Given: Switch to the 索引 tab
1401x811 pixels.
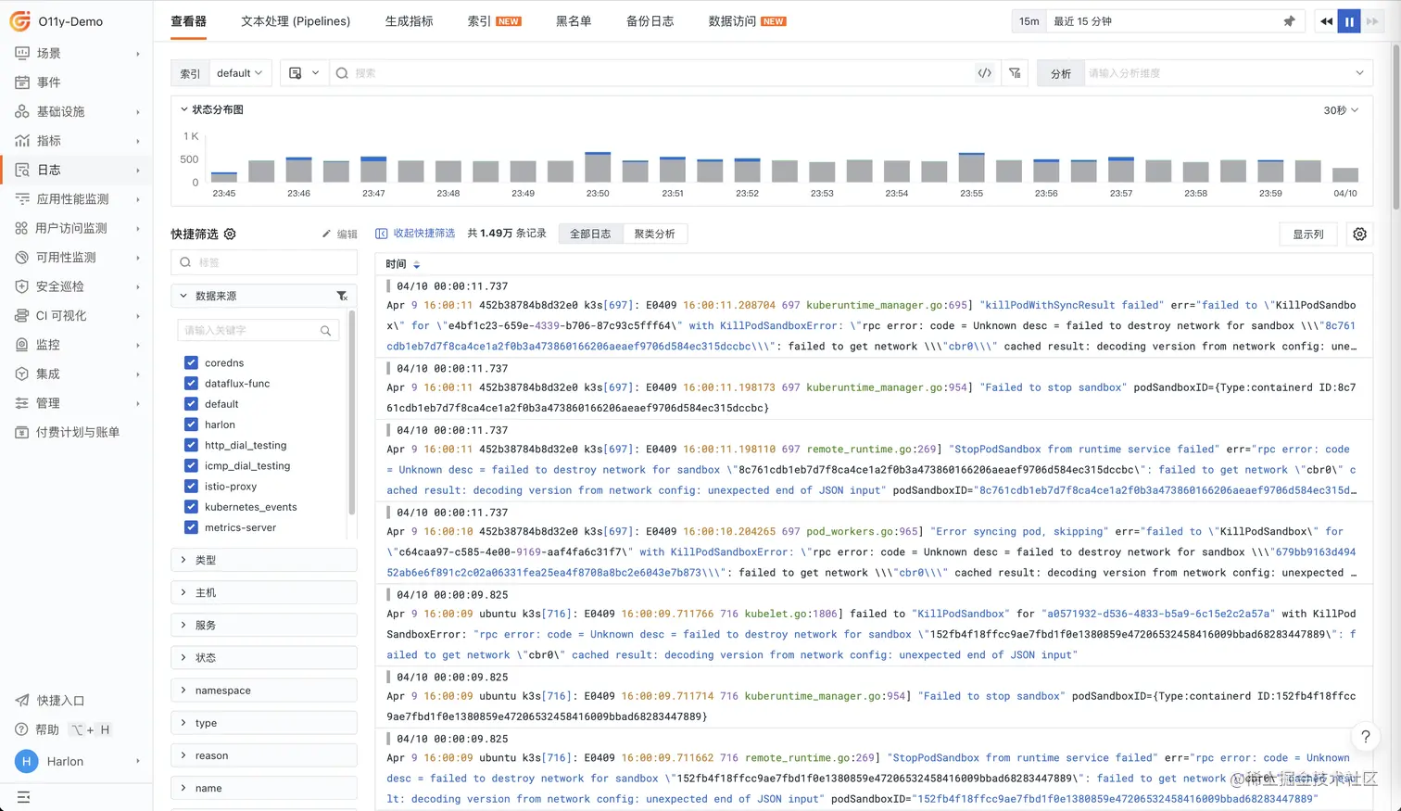Looking at the screenshot, I should click(x=494, y=21).
